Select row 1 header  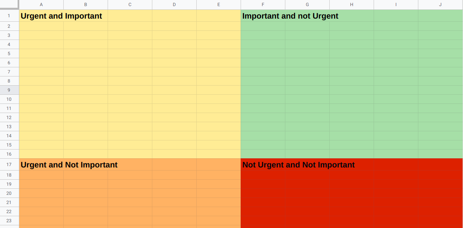[x=9, y=16]
